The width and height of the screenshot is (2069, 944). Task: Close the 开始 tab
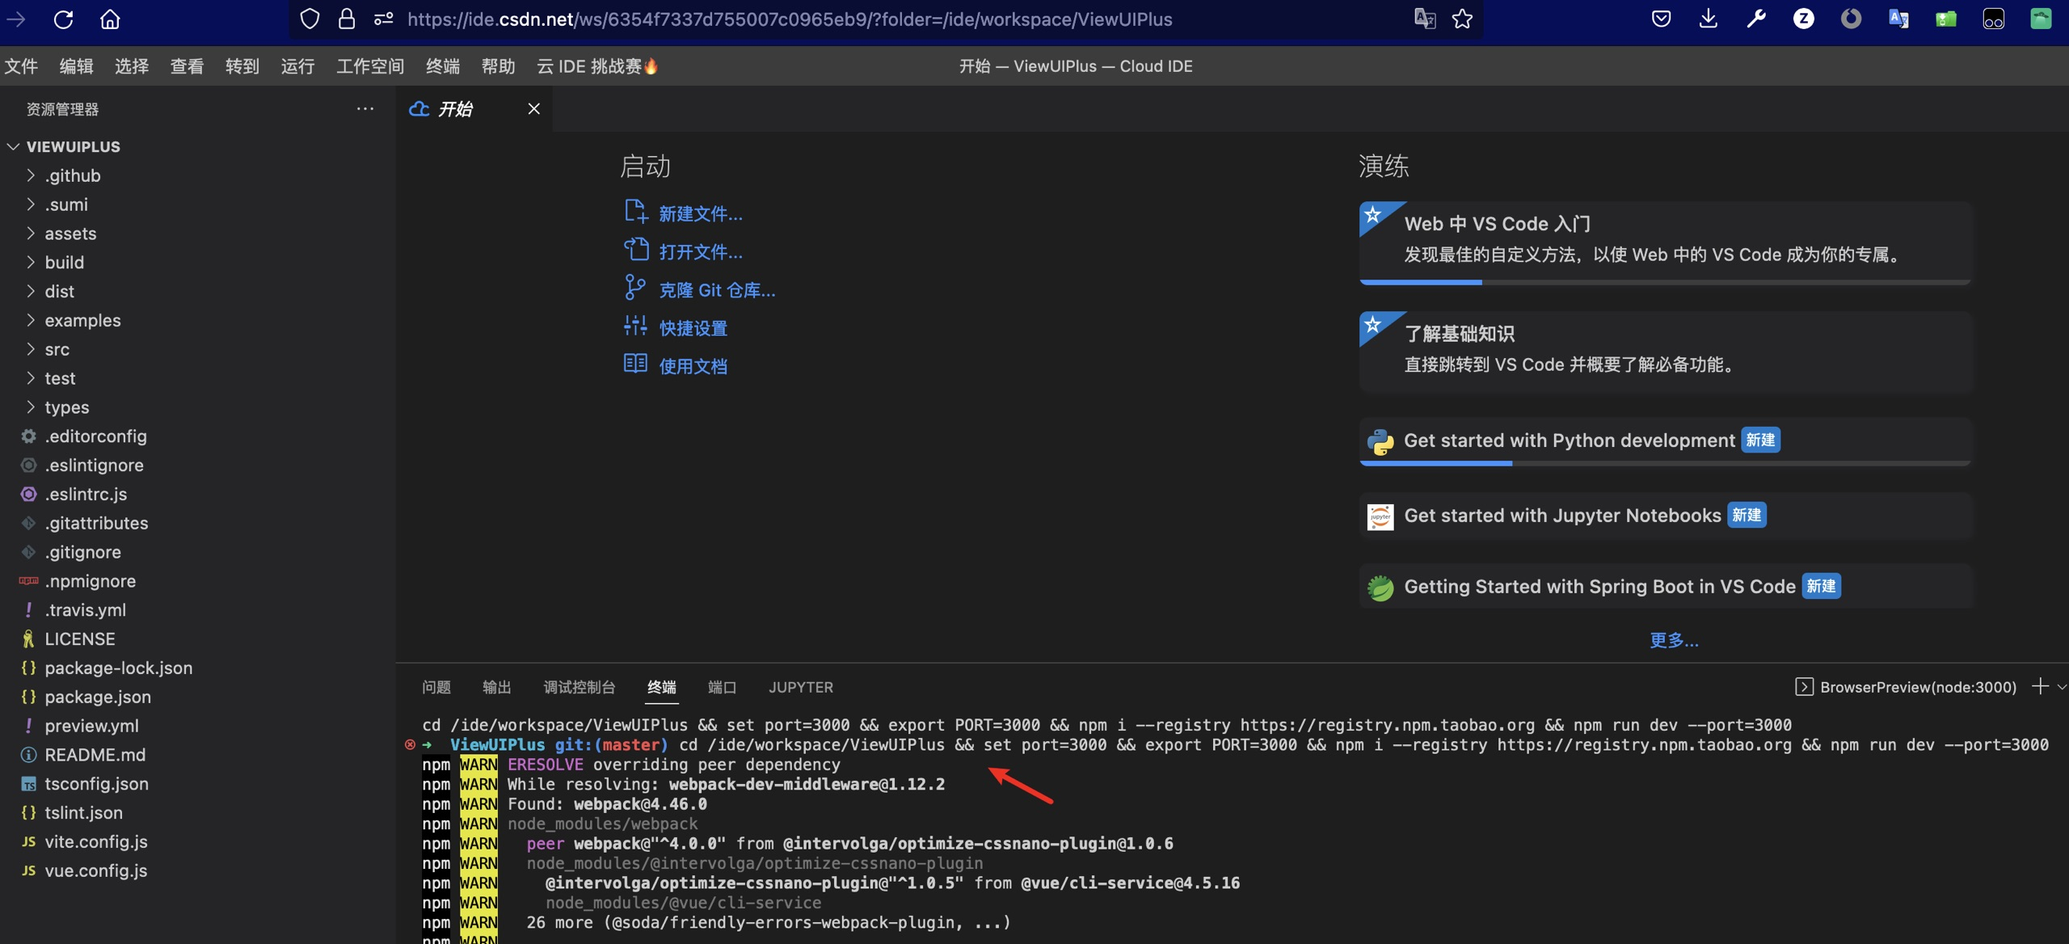(x=533, y=108)
